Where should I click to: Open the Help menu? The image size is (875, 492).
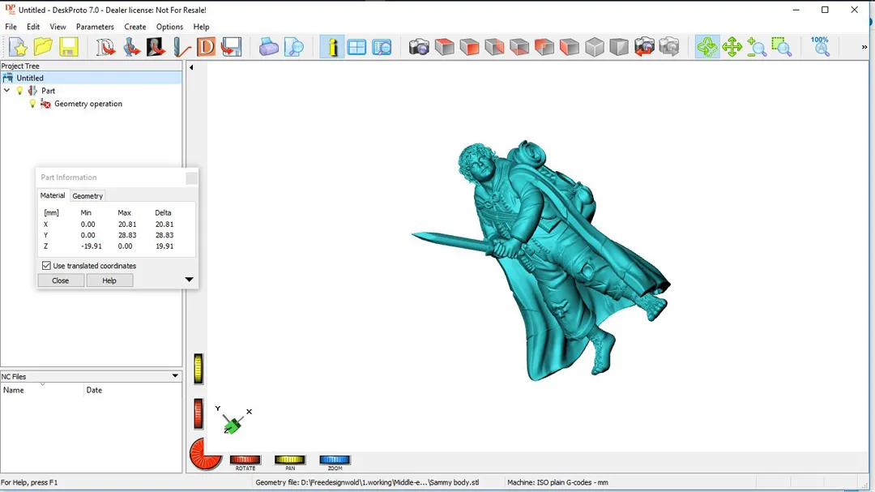click(201, 27)
